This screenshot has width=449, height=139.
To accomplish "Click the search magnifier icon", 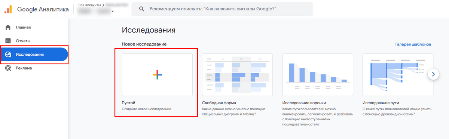I will click(x=141, y=9).
